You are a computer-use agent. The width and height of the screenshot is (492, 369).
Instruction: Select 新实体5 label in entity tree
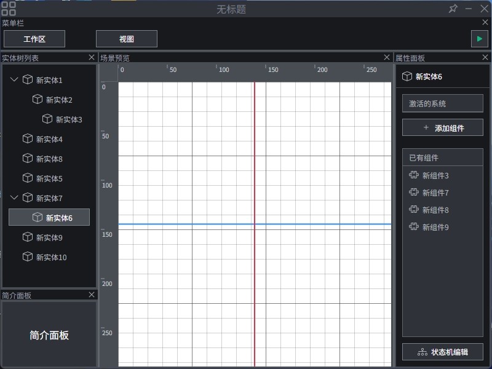point(49,179)
